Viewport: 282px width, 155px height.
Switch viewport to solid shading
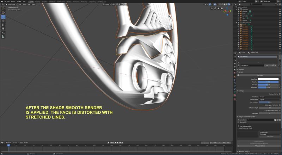click(x=225, y=4)
